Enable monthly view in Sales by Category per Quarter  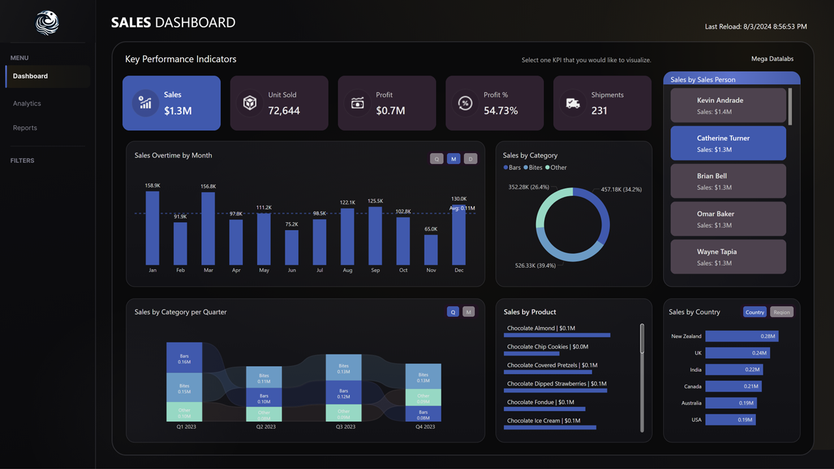468,311
